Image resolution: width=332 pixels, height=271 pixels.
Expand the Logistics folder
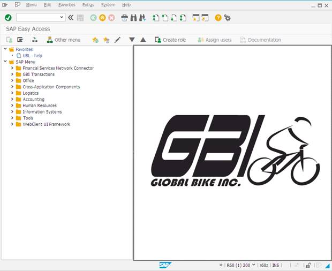click(12, 93)
